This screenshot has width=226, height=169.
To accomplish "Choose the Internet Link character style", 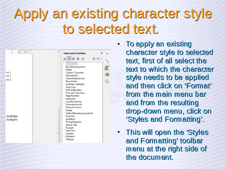I will (72, 75).
